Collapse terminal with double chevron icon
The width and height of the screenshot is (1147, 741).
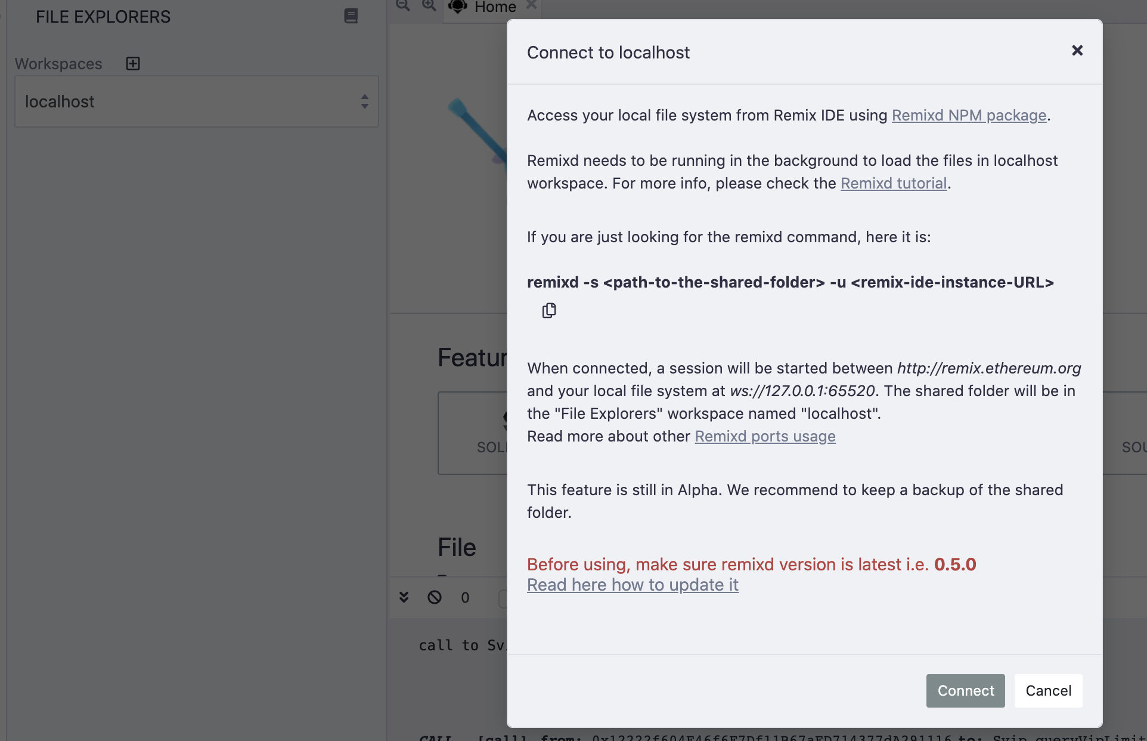[x=404, y=597]
